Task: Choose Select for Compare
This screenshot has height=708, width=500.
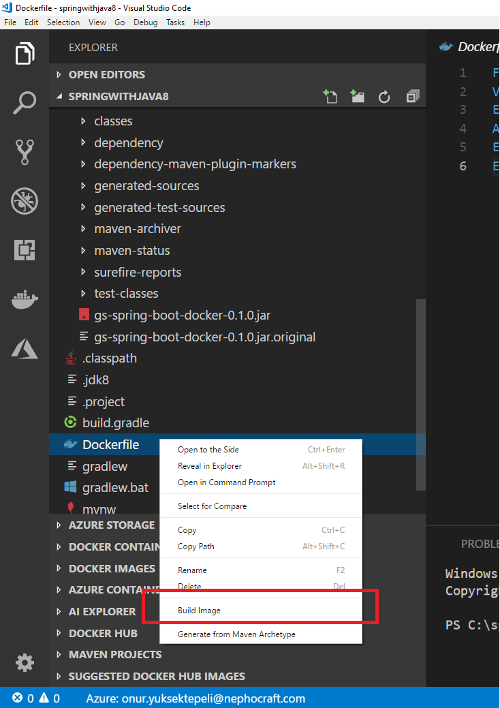Action: 261,506
